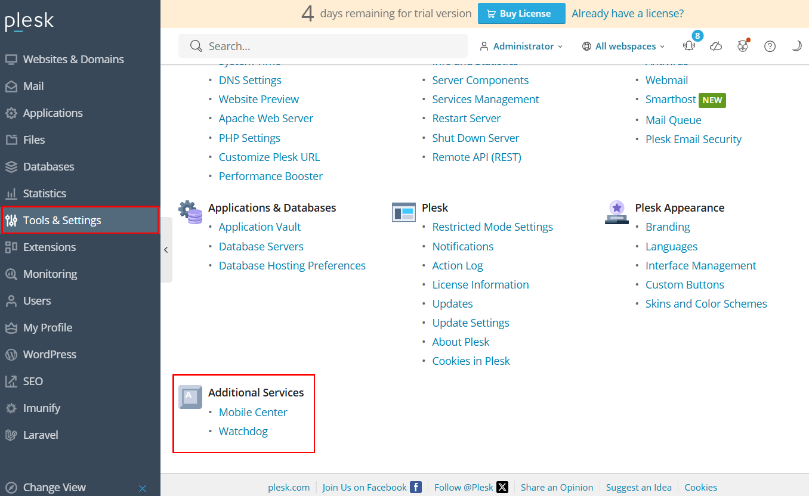The width and height of the screenshot is (809, 496).
Task: Click the Plesk Appearance star icon
Action: point(617,212)
